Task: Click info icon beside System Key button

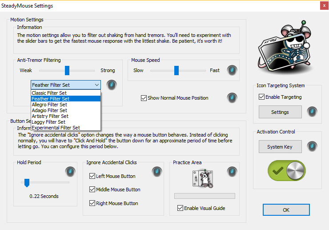Action: pyautogui.click(x=312, y=146)
